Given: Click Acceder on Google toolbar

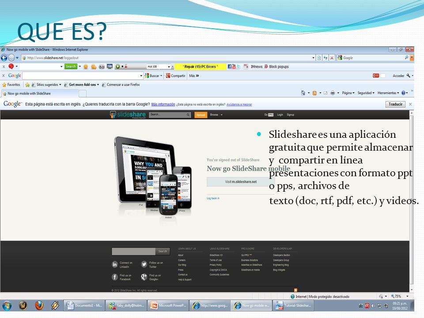Looking at the screenshot, I should pos(398,76).
